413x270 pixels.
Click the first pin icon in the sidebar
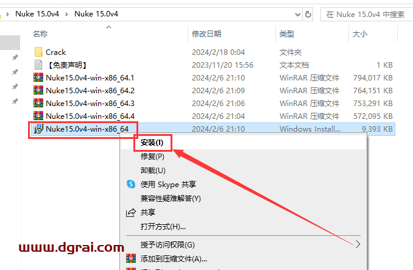coord(15,57)
